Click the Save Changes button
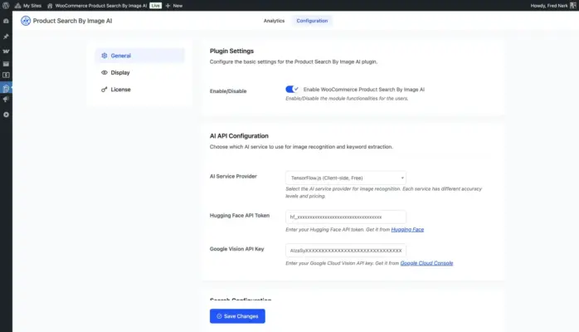Viewport: 579px width, 332px height. tap(237, 316)
